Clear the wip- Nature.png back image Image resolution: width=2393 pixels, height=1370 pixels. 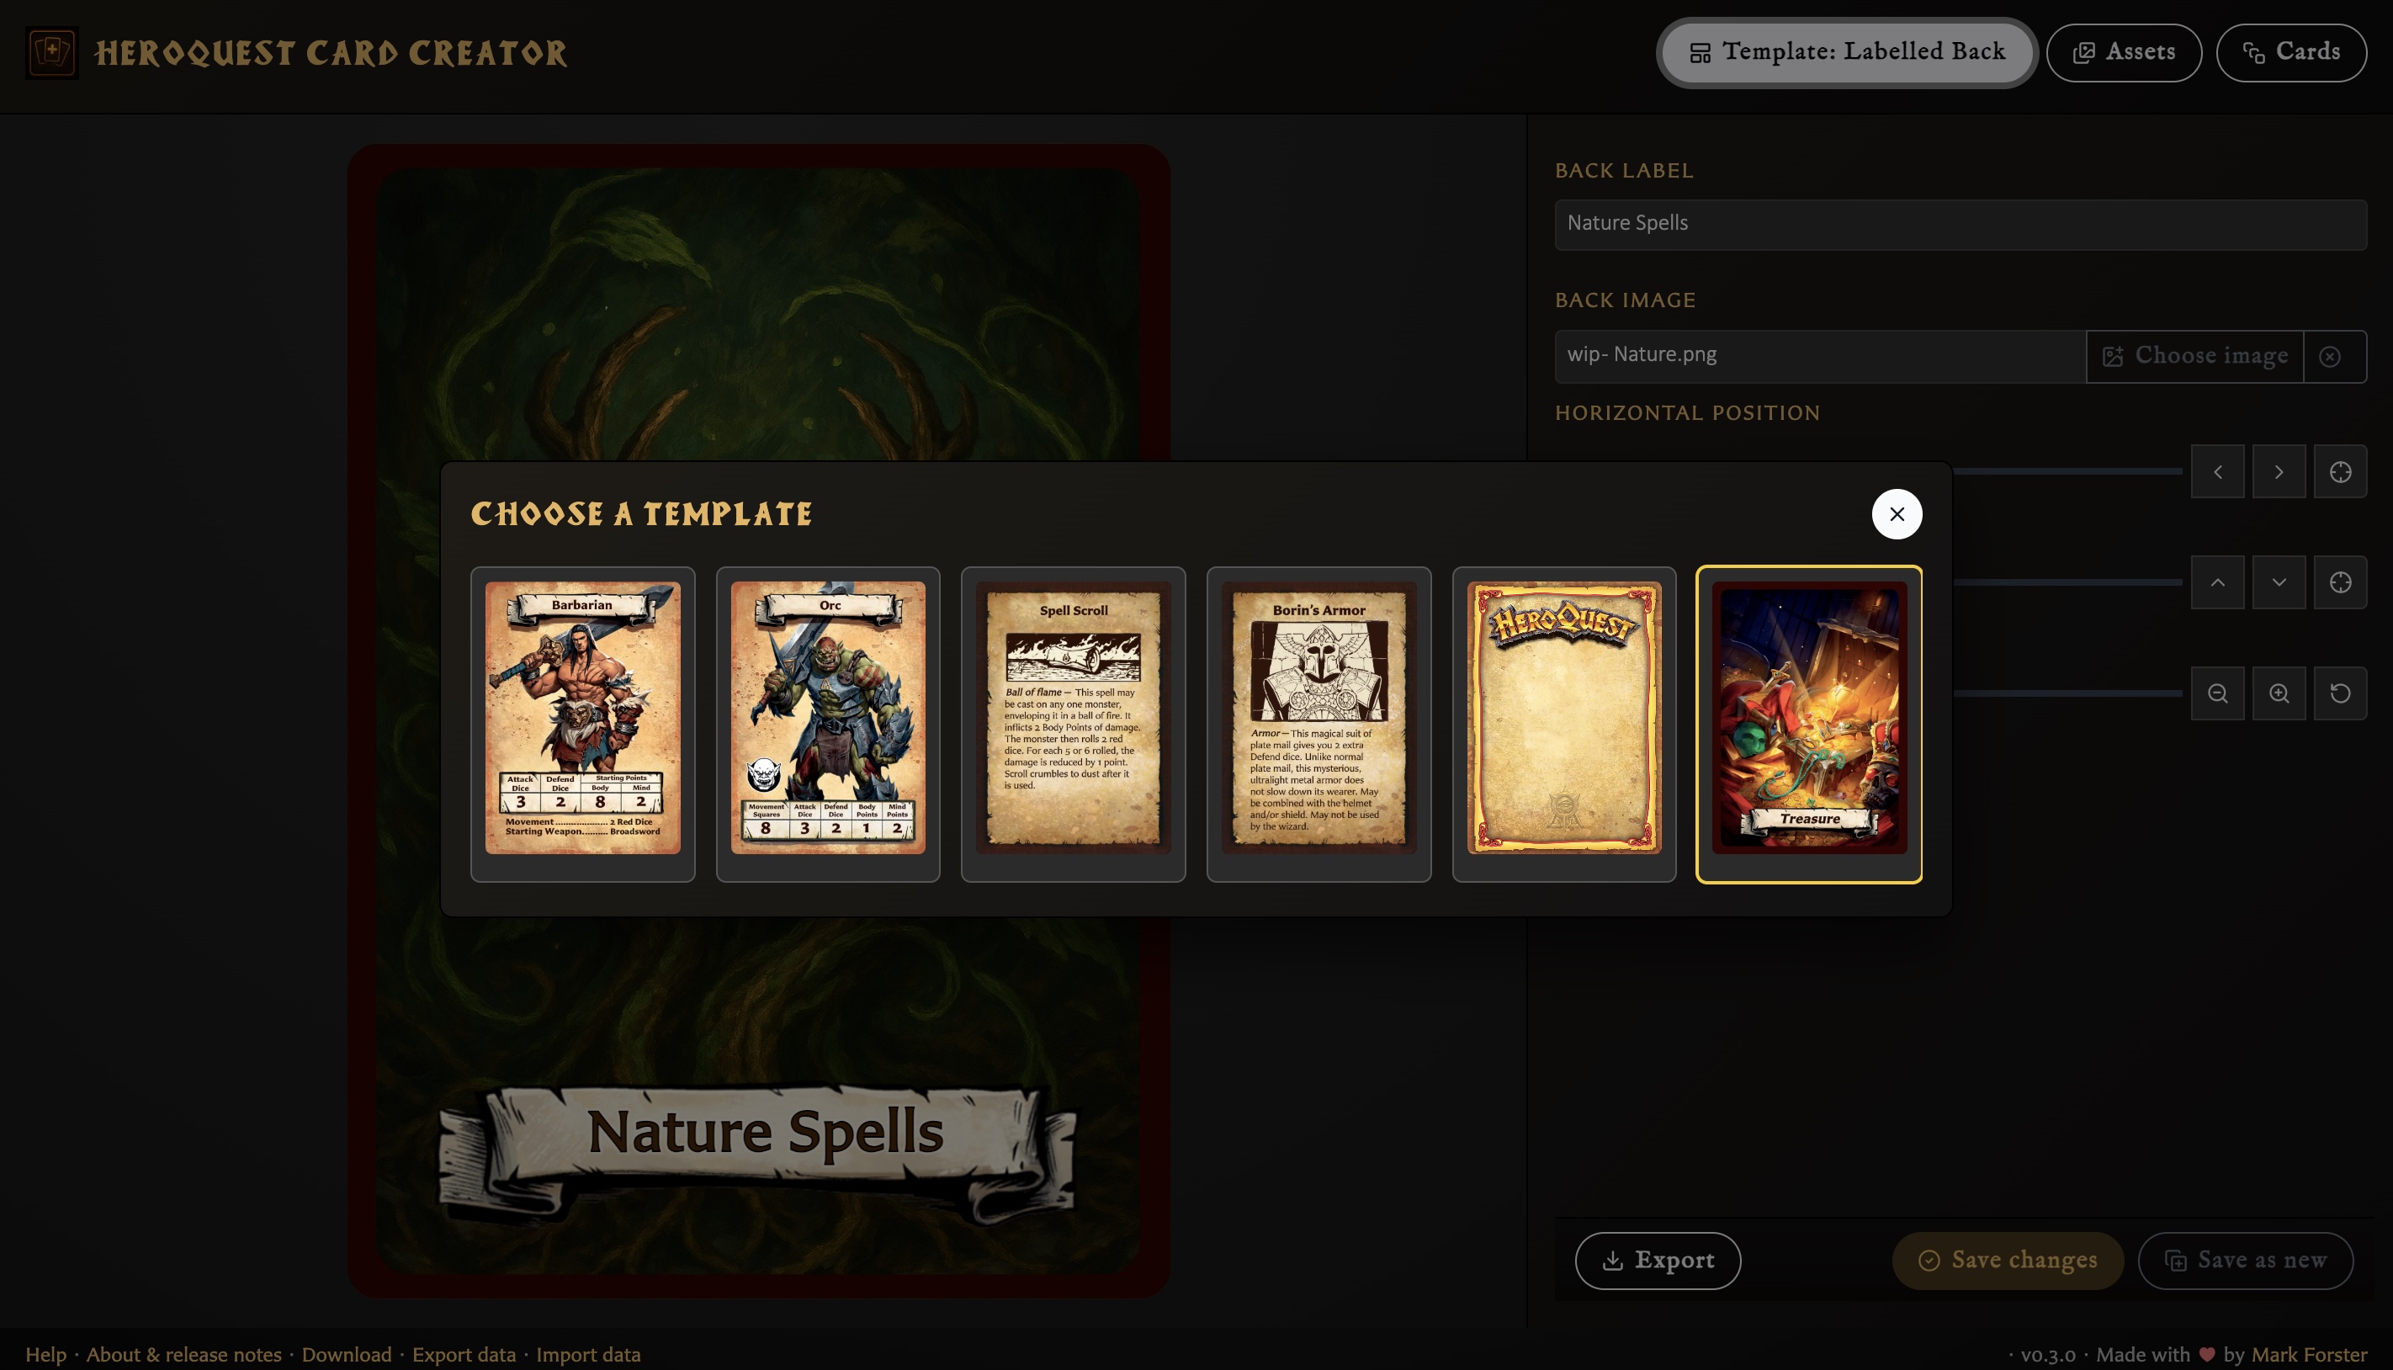[2330, 356]
